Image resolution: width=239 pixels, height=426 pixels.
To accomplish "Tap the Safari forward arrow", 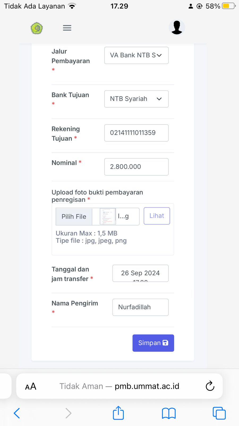I will tap(68, 413).
